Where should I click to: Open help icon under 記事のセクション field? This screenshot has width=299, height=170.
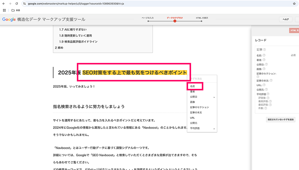(258, 77)
